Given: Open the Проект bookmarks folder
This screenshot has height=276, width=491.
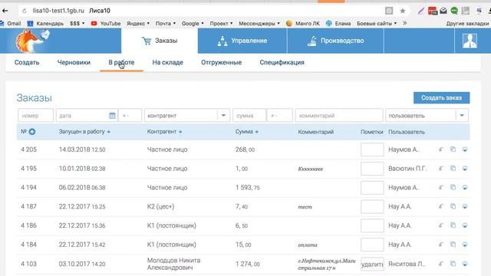Looking at the screenshot, I should 221,24.
